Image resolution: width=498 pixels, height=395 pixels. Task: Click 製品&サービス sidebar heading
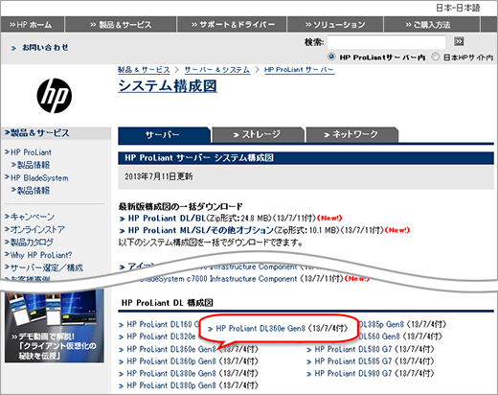[39, 133]
